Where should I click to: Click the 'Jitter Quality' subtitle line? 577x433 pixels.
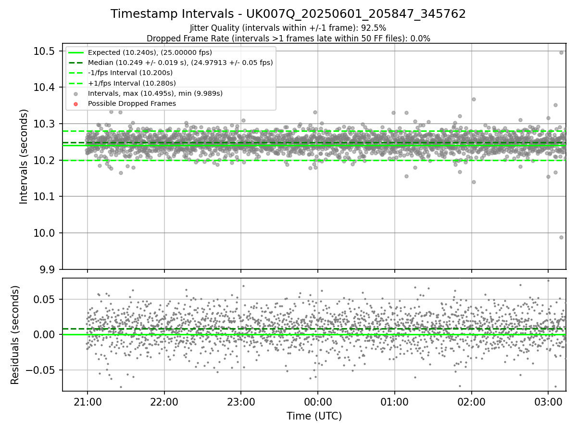tap(288, 28)
